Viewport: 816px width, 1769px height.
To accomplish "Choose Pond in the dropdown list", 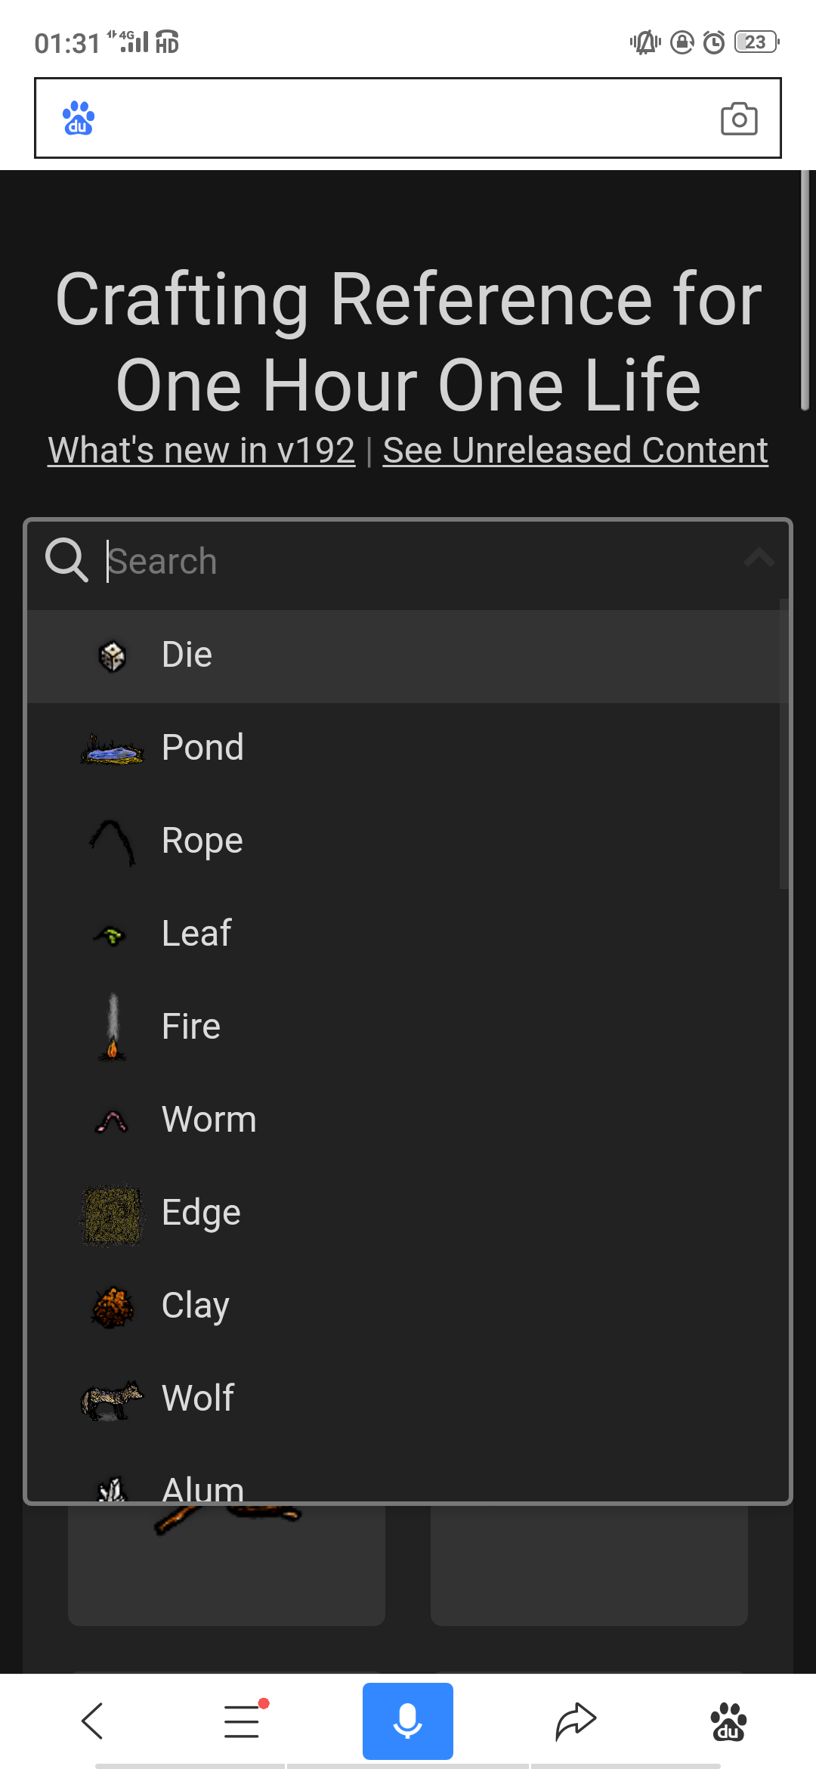I will click(x=403, y=748).
